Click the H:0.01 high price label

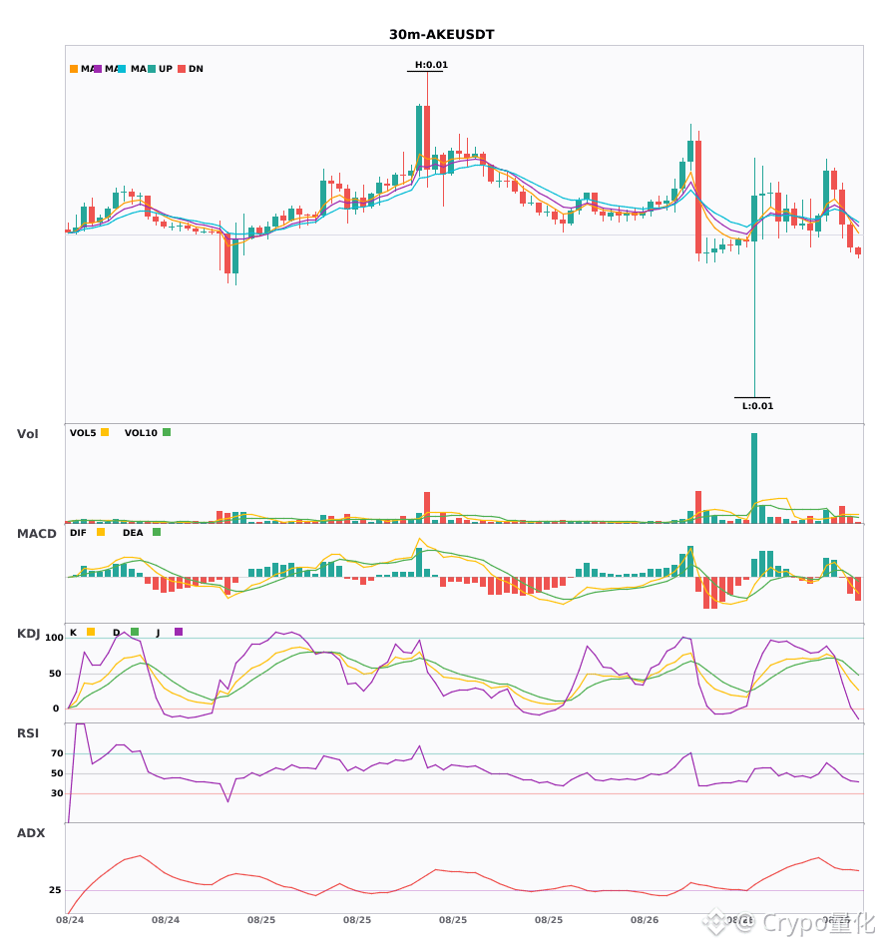pos(431,65)
